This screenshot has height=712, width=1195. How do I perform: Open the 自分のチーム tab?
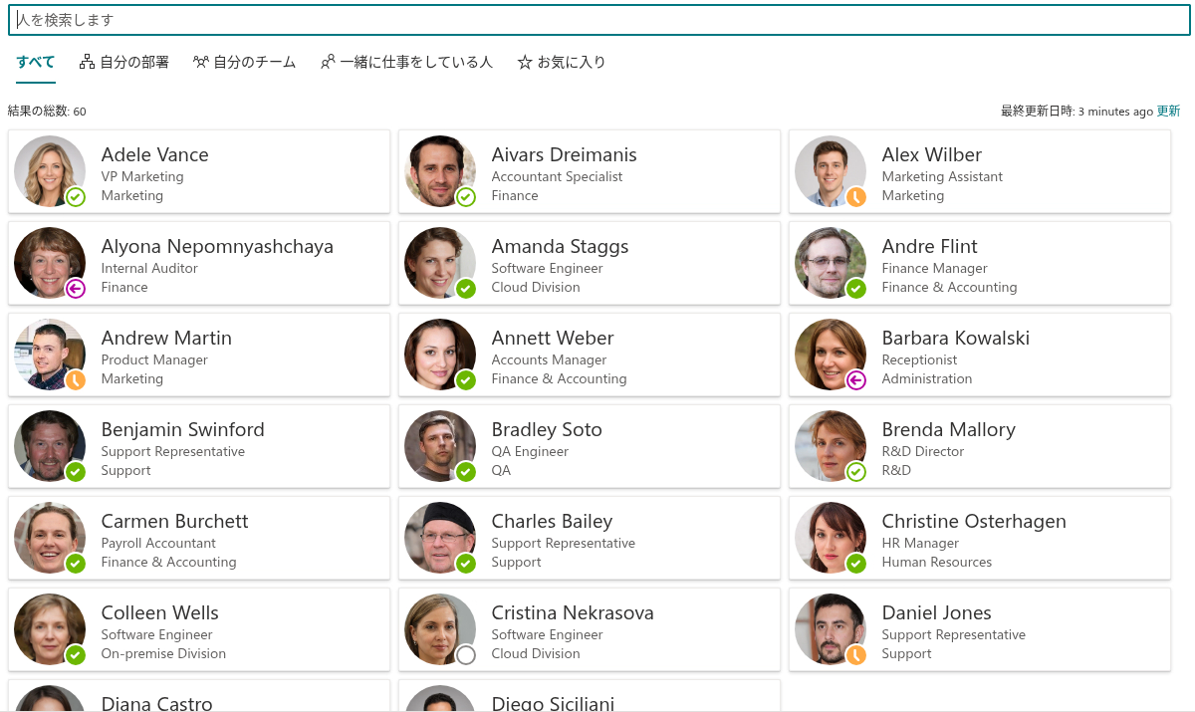click(x=245, y=62)
